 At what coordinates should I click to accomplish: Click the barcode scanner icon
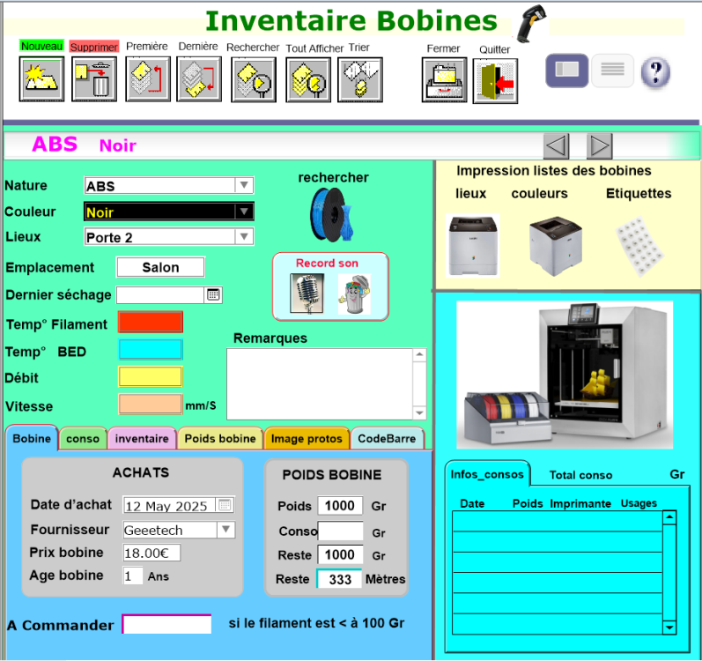(531, 23)
